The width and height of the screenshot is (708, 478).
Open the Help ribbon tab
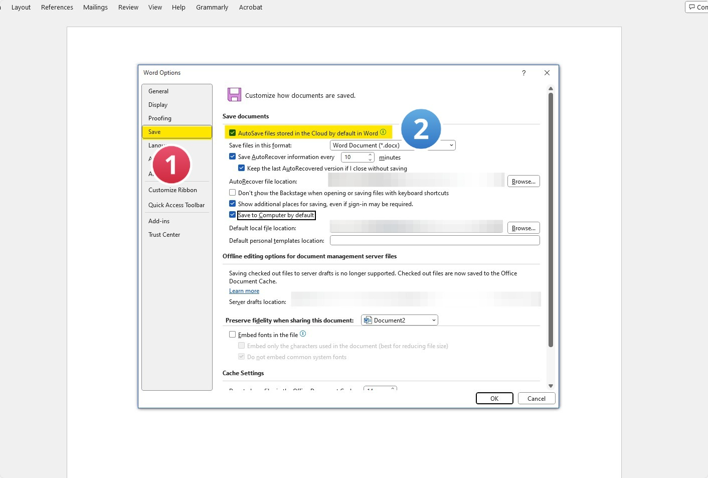[179, 7]
